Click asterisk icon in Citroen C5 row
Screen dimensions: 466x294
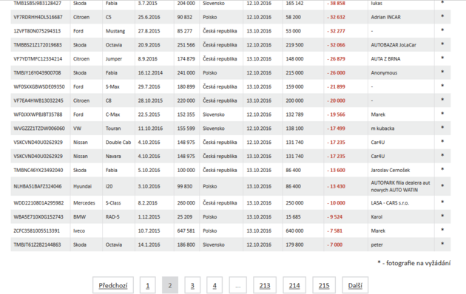point(442,16)
